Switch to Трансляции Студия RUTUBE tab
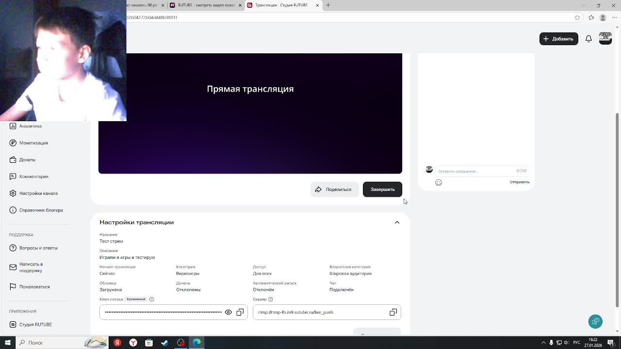This screenshot has width=621, height=349. (x=283, y=5)
